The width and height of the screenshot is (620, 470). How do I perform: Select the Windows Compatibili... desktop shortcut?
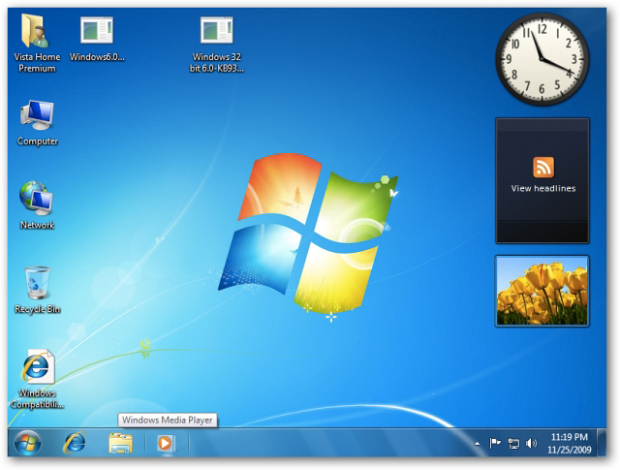37,366
